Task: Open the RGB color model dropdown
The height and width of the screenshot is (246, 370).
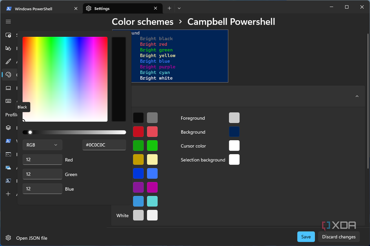Action: pyautogui.click(x=42, y=145)
